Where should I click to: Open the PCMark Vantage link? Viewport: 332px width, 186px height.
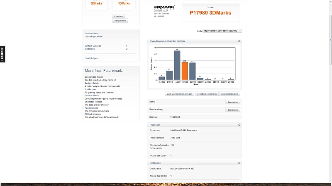[93, 114]
